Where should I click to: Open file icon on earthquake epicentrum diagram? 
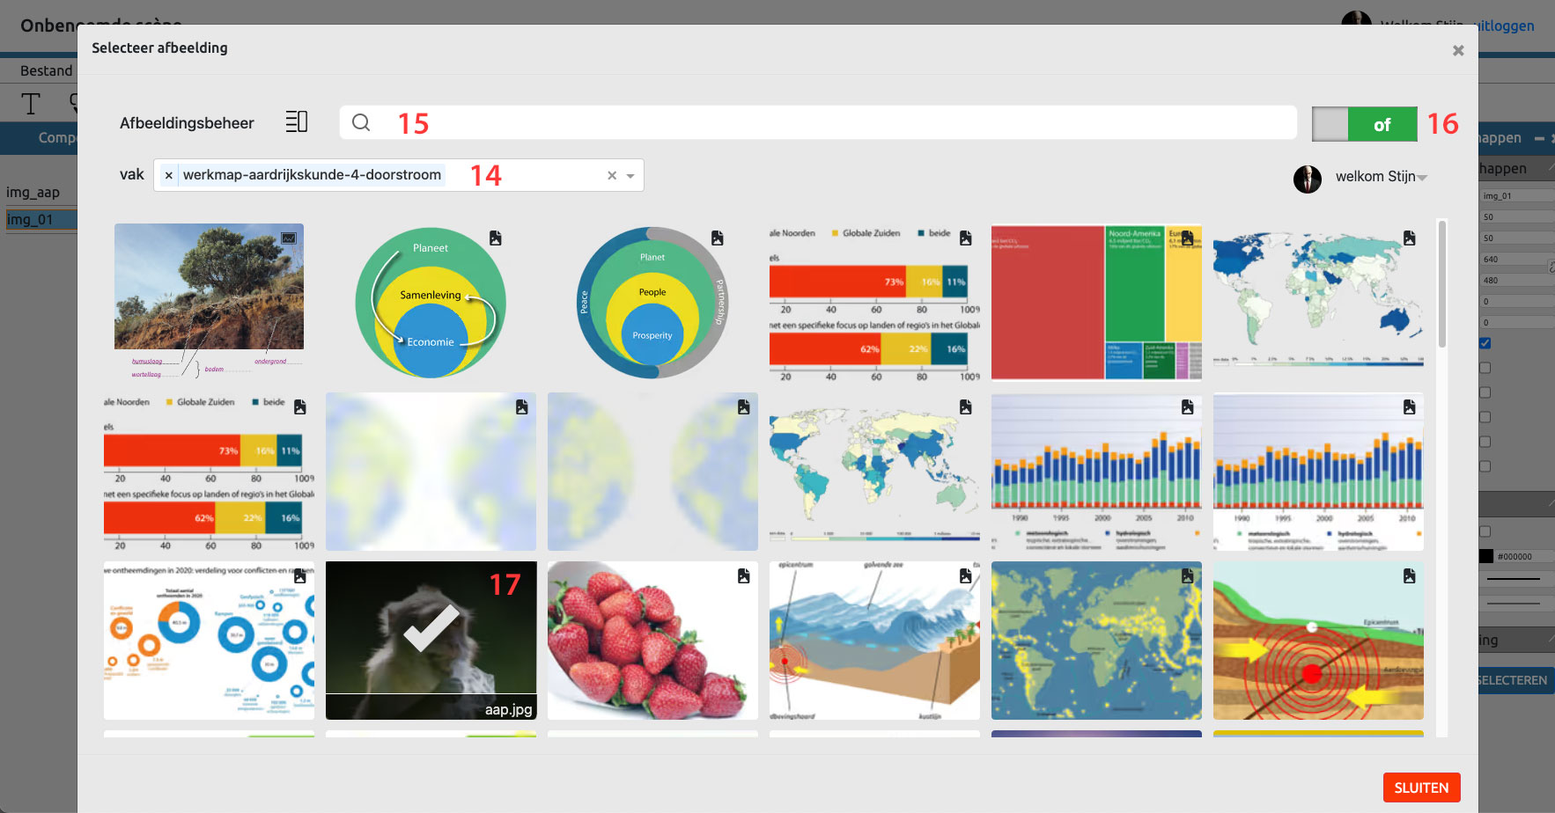pos(1410,575)
